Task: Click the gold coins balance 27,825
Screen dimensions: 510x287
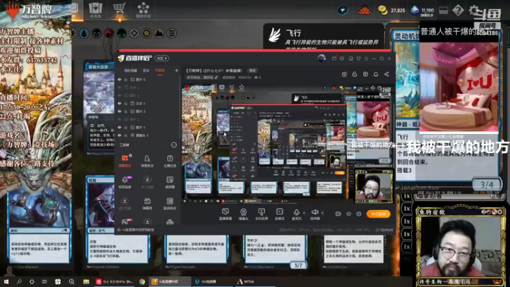Action: [392, 10]
